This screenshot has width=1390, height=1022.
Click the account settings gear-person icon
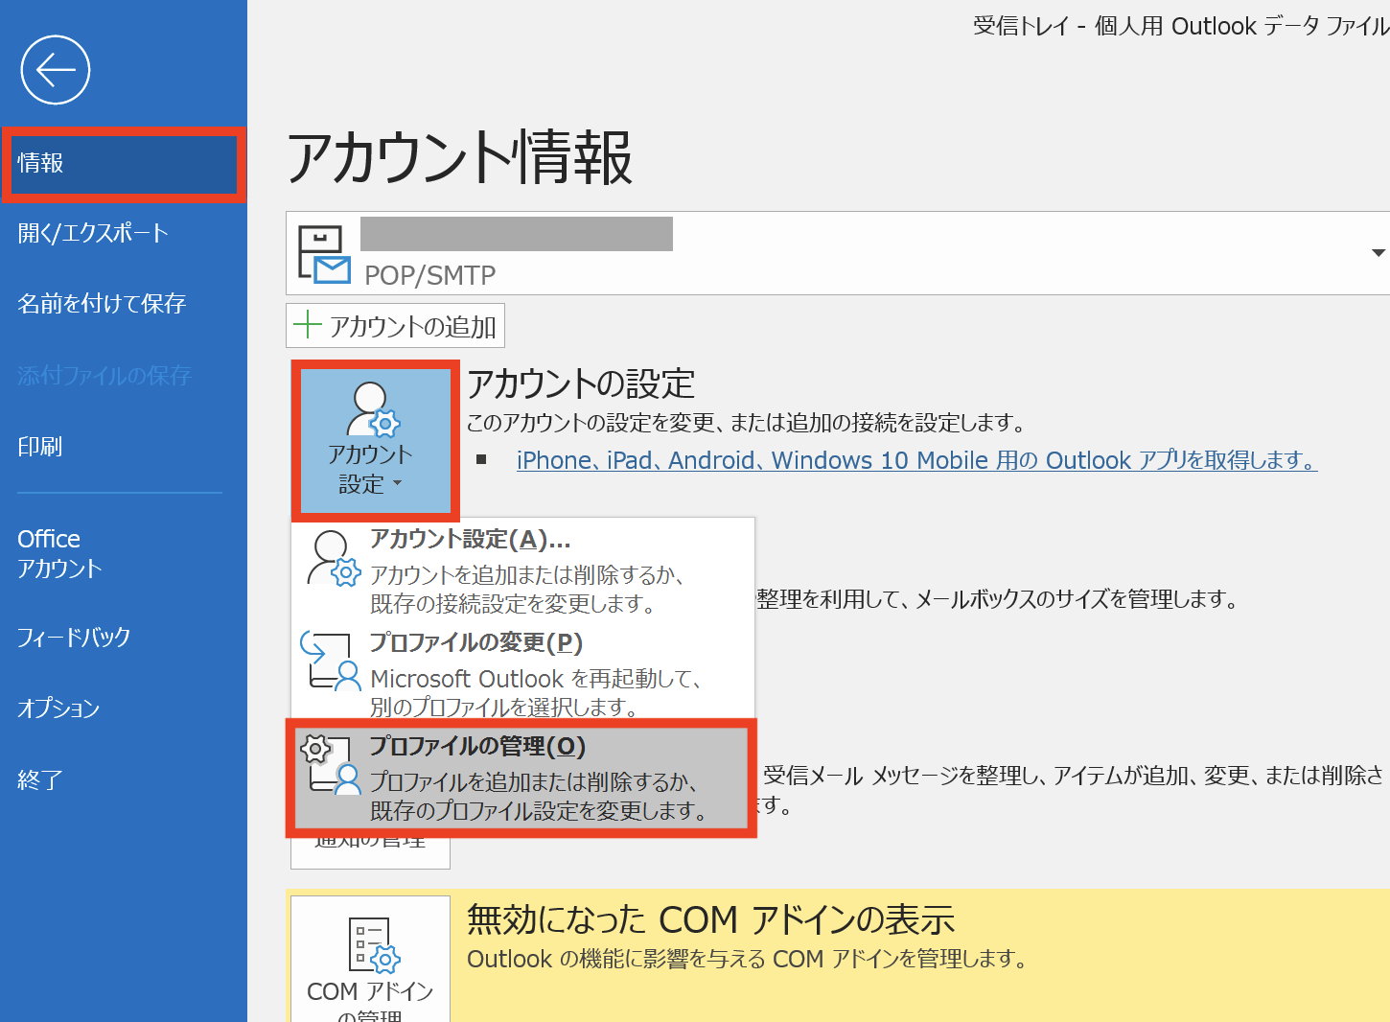click(x=333, y=558)
